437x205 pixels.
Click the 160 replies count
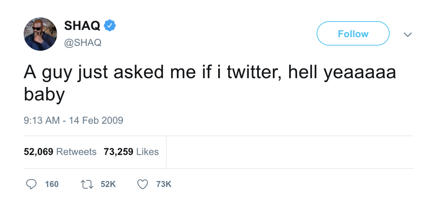pyautogui.click(x=52, y=184)
